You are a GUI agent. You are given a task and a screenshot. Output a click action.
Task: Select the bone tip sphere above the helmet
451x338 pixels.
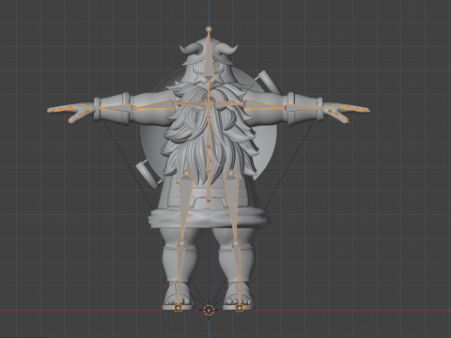pyautogui.click(x=209, y=29)
